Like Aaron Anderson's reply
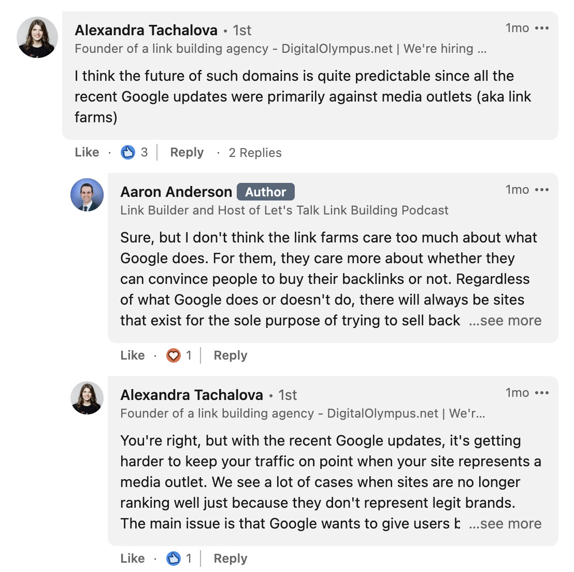 133,355
